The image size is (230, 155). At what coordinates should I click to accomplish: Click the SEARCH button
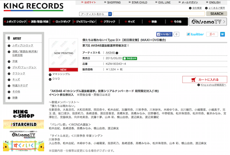click(x=217, y=14)
